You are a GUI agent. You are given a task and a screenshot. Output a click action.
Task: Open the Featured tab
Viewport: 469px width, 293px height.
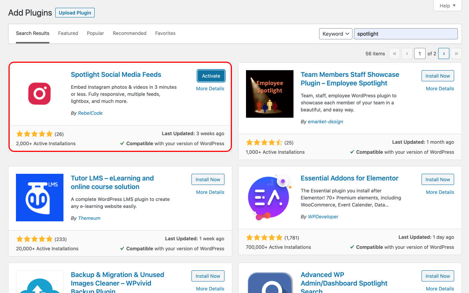(68, 33)
